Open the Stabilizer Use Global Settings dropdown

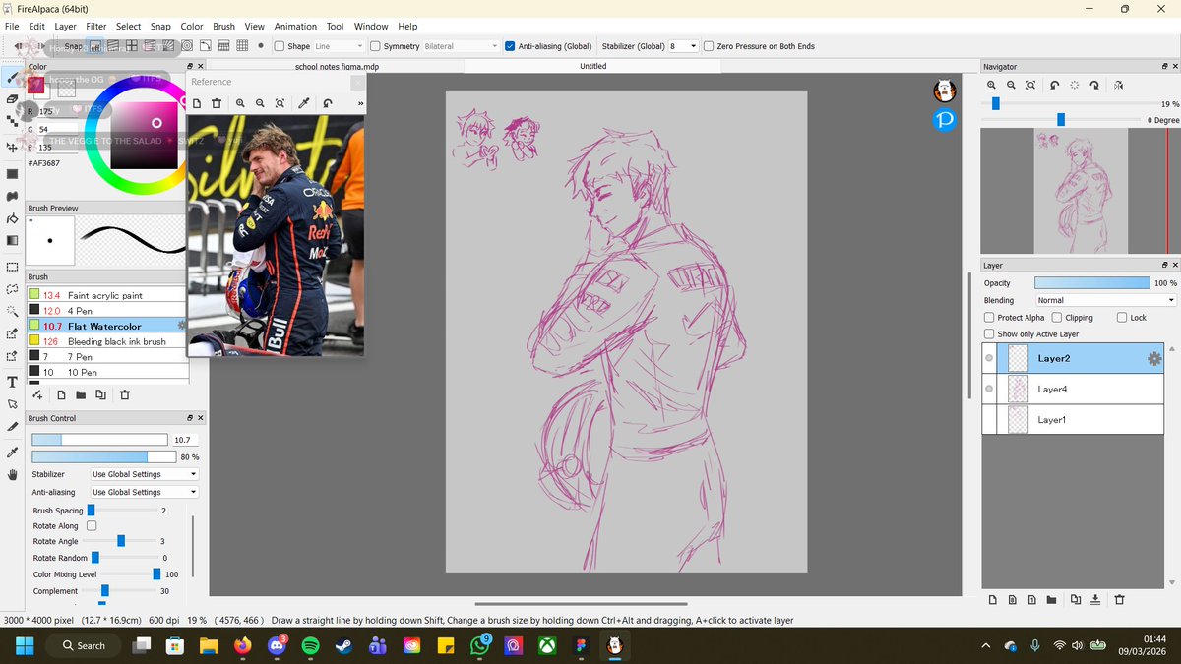tap(143, 474)
